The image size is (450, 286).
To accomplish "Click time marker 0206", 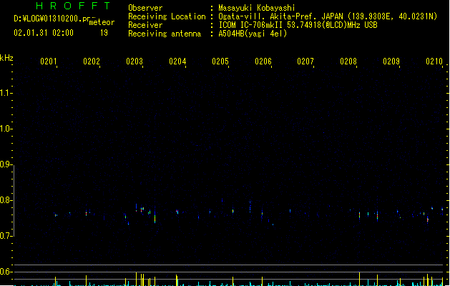I will coord(263,61).
